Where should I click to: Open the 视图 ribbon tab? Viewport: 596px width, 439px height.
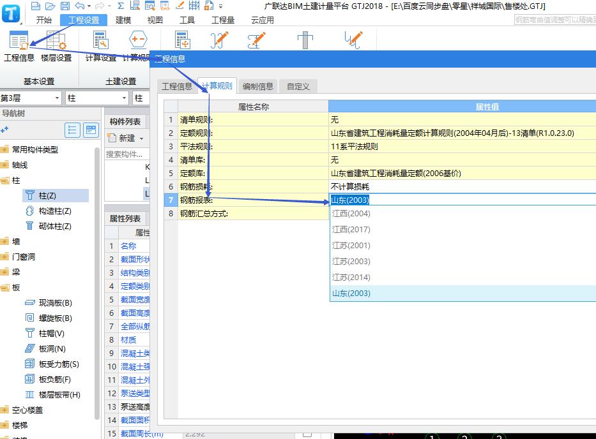click(x=155, y=20)
